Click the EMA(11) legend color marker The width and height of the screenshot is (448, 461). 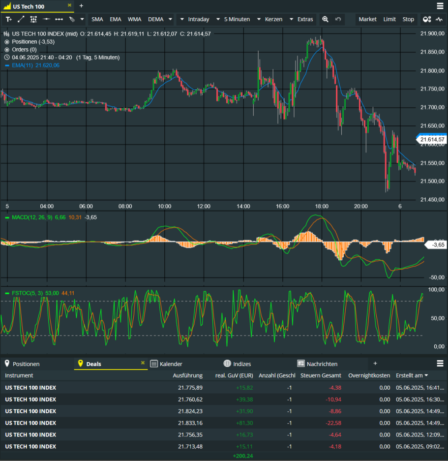[7, 65]
